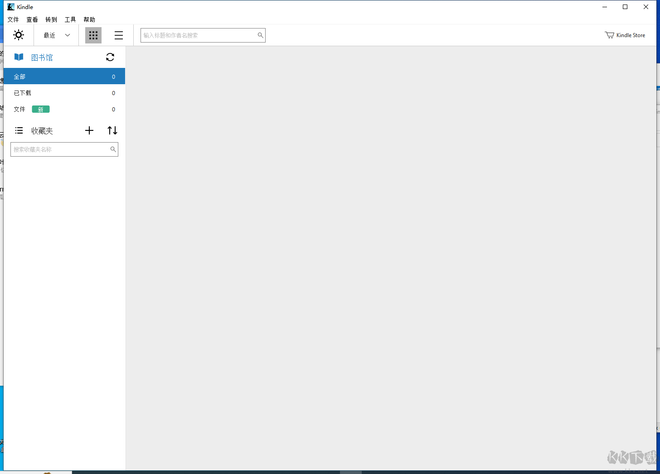Click the 收藏夹 heading
Screen dimensions: 660x474
pos(42,131)
